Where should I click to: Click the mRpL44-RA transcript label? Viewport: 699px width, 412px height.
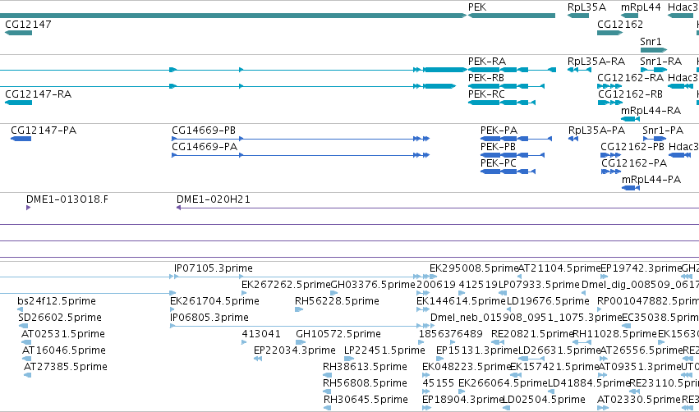[651, 111]
